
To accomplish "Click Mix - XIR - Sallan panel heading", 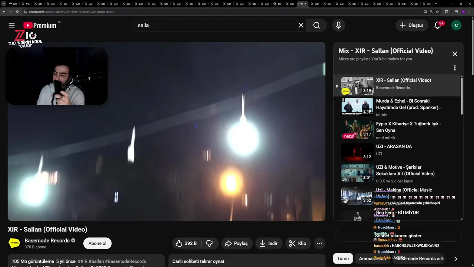I will pyautogui.click(x=385, y=51).
